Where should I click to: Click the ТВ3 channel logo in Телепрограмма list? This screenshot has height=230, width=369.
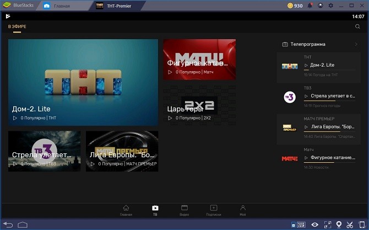coord(290,97)
